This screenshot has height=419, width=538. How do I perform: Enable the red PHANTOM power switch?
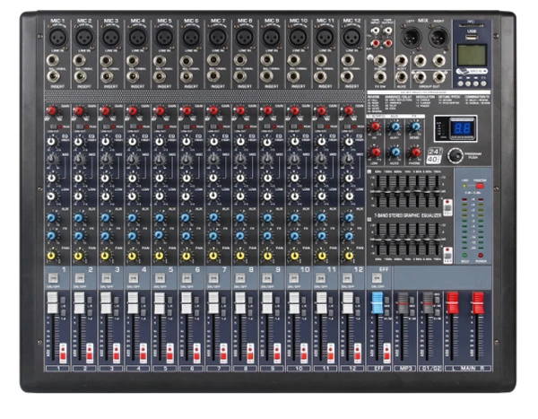coord(480,186)
